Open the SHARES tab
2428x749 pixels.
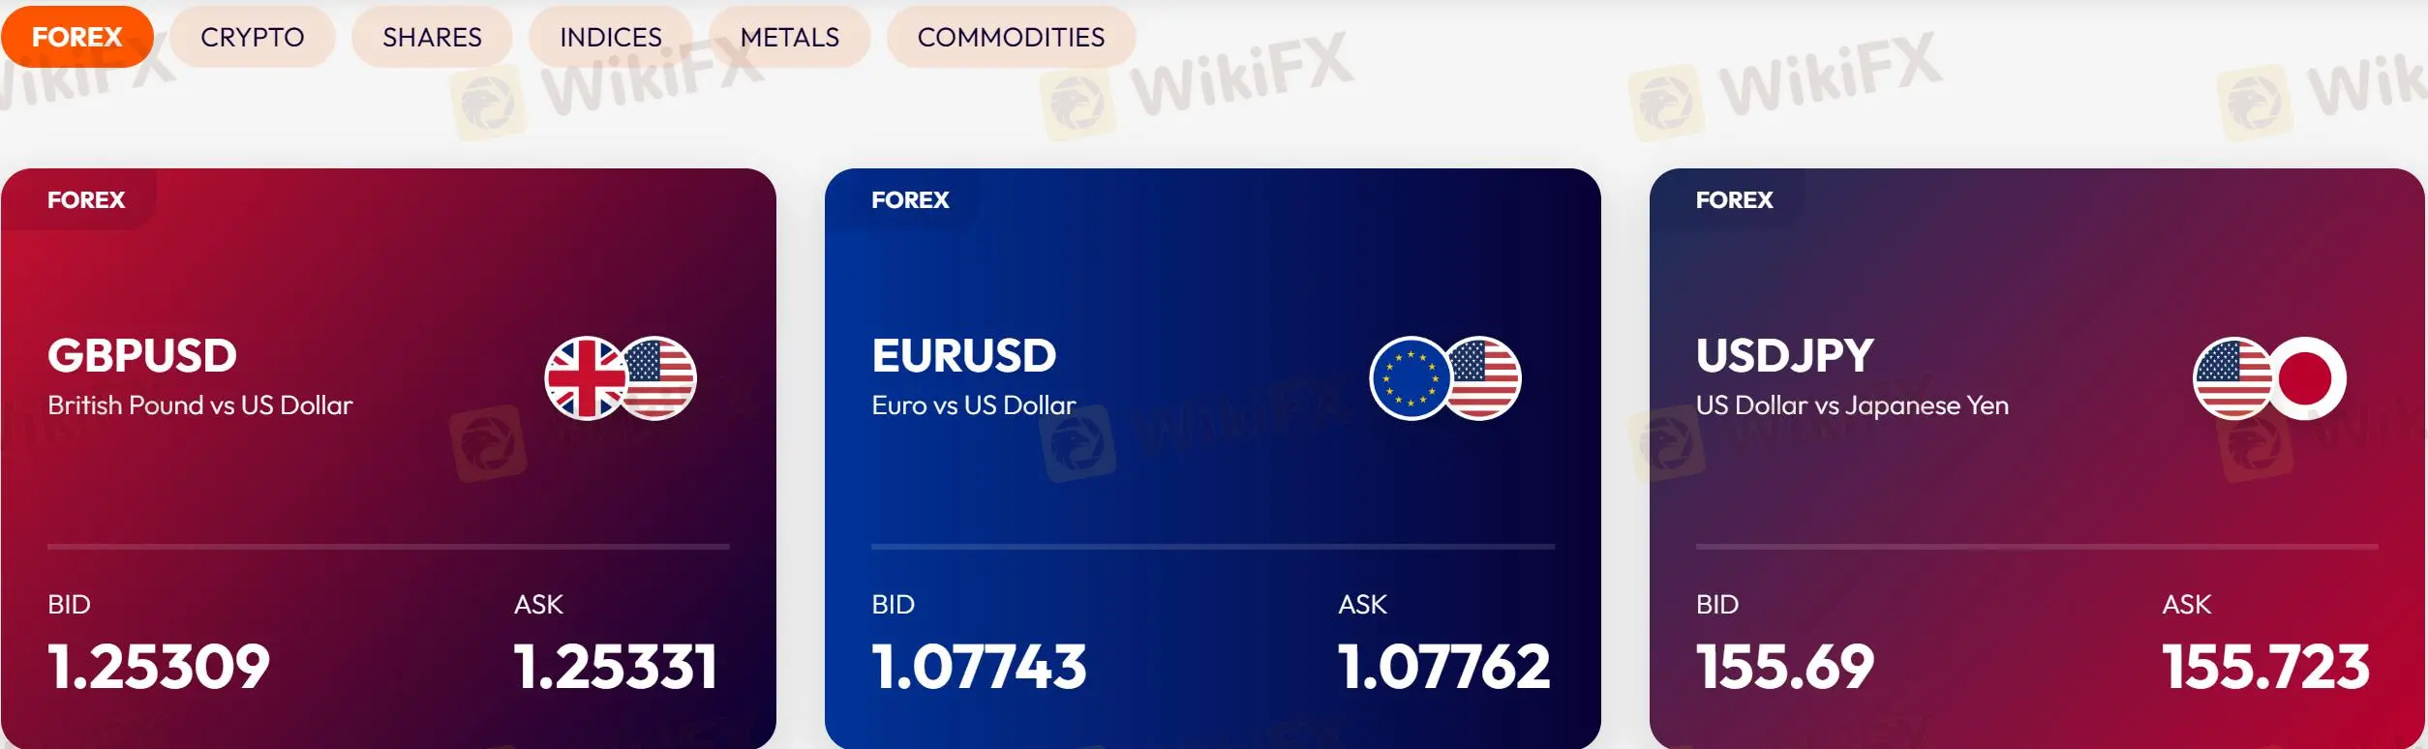432,37
